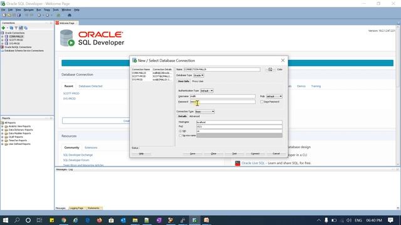Open the Window menu
Viewport: 401px width, 225px height.
tap(66, 10)
